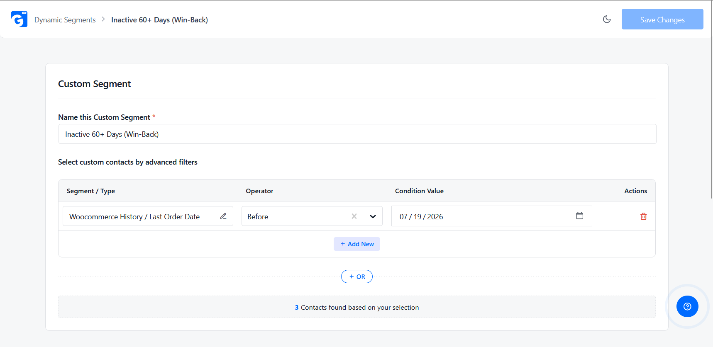Click "Select custom contacts by advanced filters" text
The width and height of the screenshot is (713, 347).
coord(128,162)
